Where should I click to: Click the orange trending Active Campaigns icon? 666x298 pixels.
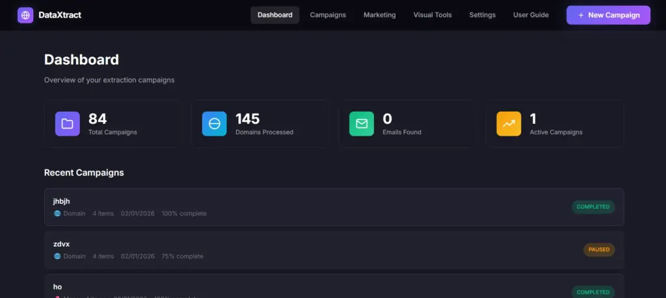(x=509, y=124)
